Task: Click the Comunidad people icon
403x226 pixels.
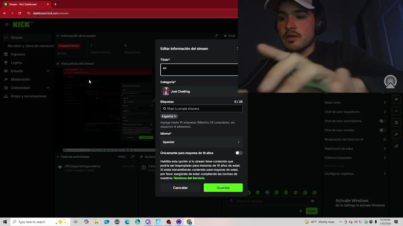Action: (6, 88)
